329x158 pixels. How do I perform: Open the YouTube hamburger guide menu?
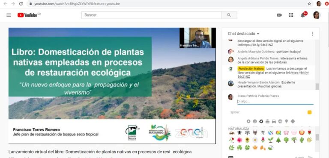9,15
